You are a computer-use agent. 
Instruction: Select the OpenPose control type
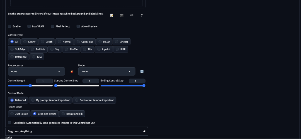(x=85, y=42)
